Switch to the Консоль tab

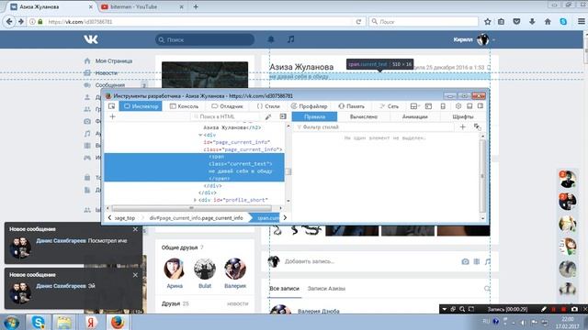point(184,106)
